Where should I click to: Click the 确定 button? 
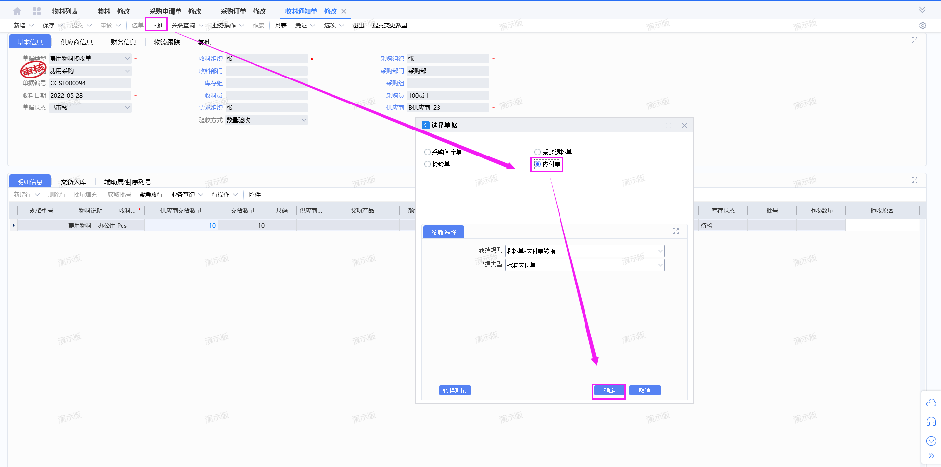point(609,390)
